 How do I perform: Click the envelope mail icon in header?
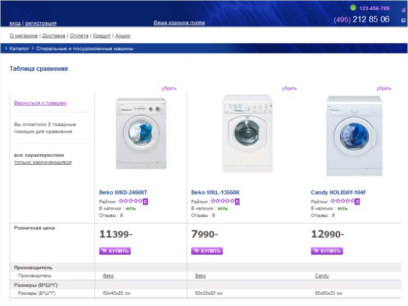click(x=403, y=20)
